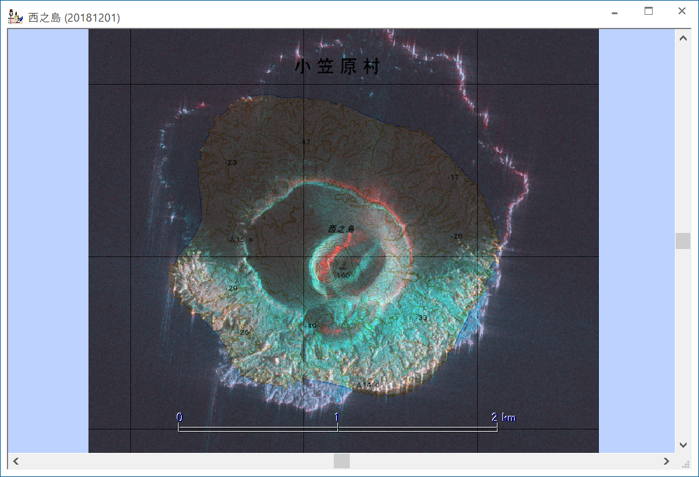The image size is (699, 477).
Task: Click the elevation point labeled 47
Action: 305,142
